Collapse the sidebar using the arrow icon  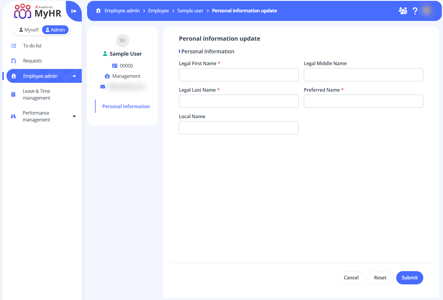click(x=74, y=11)
